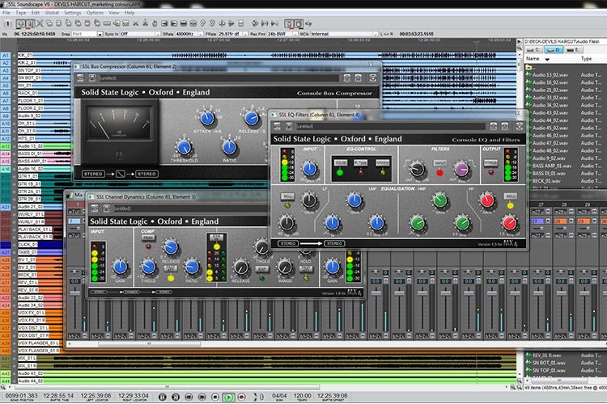This screenshot has width=607, height=404.
Task: Click the purple low-pass filter knob
Action: click(461, 169)
